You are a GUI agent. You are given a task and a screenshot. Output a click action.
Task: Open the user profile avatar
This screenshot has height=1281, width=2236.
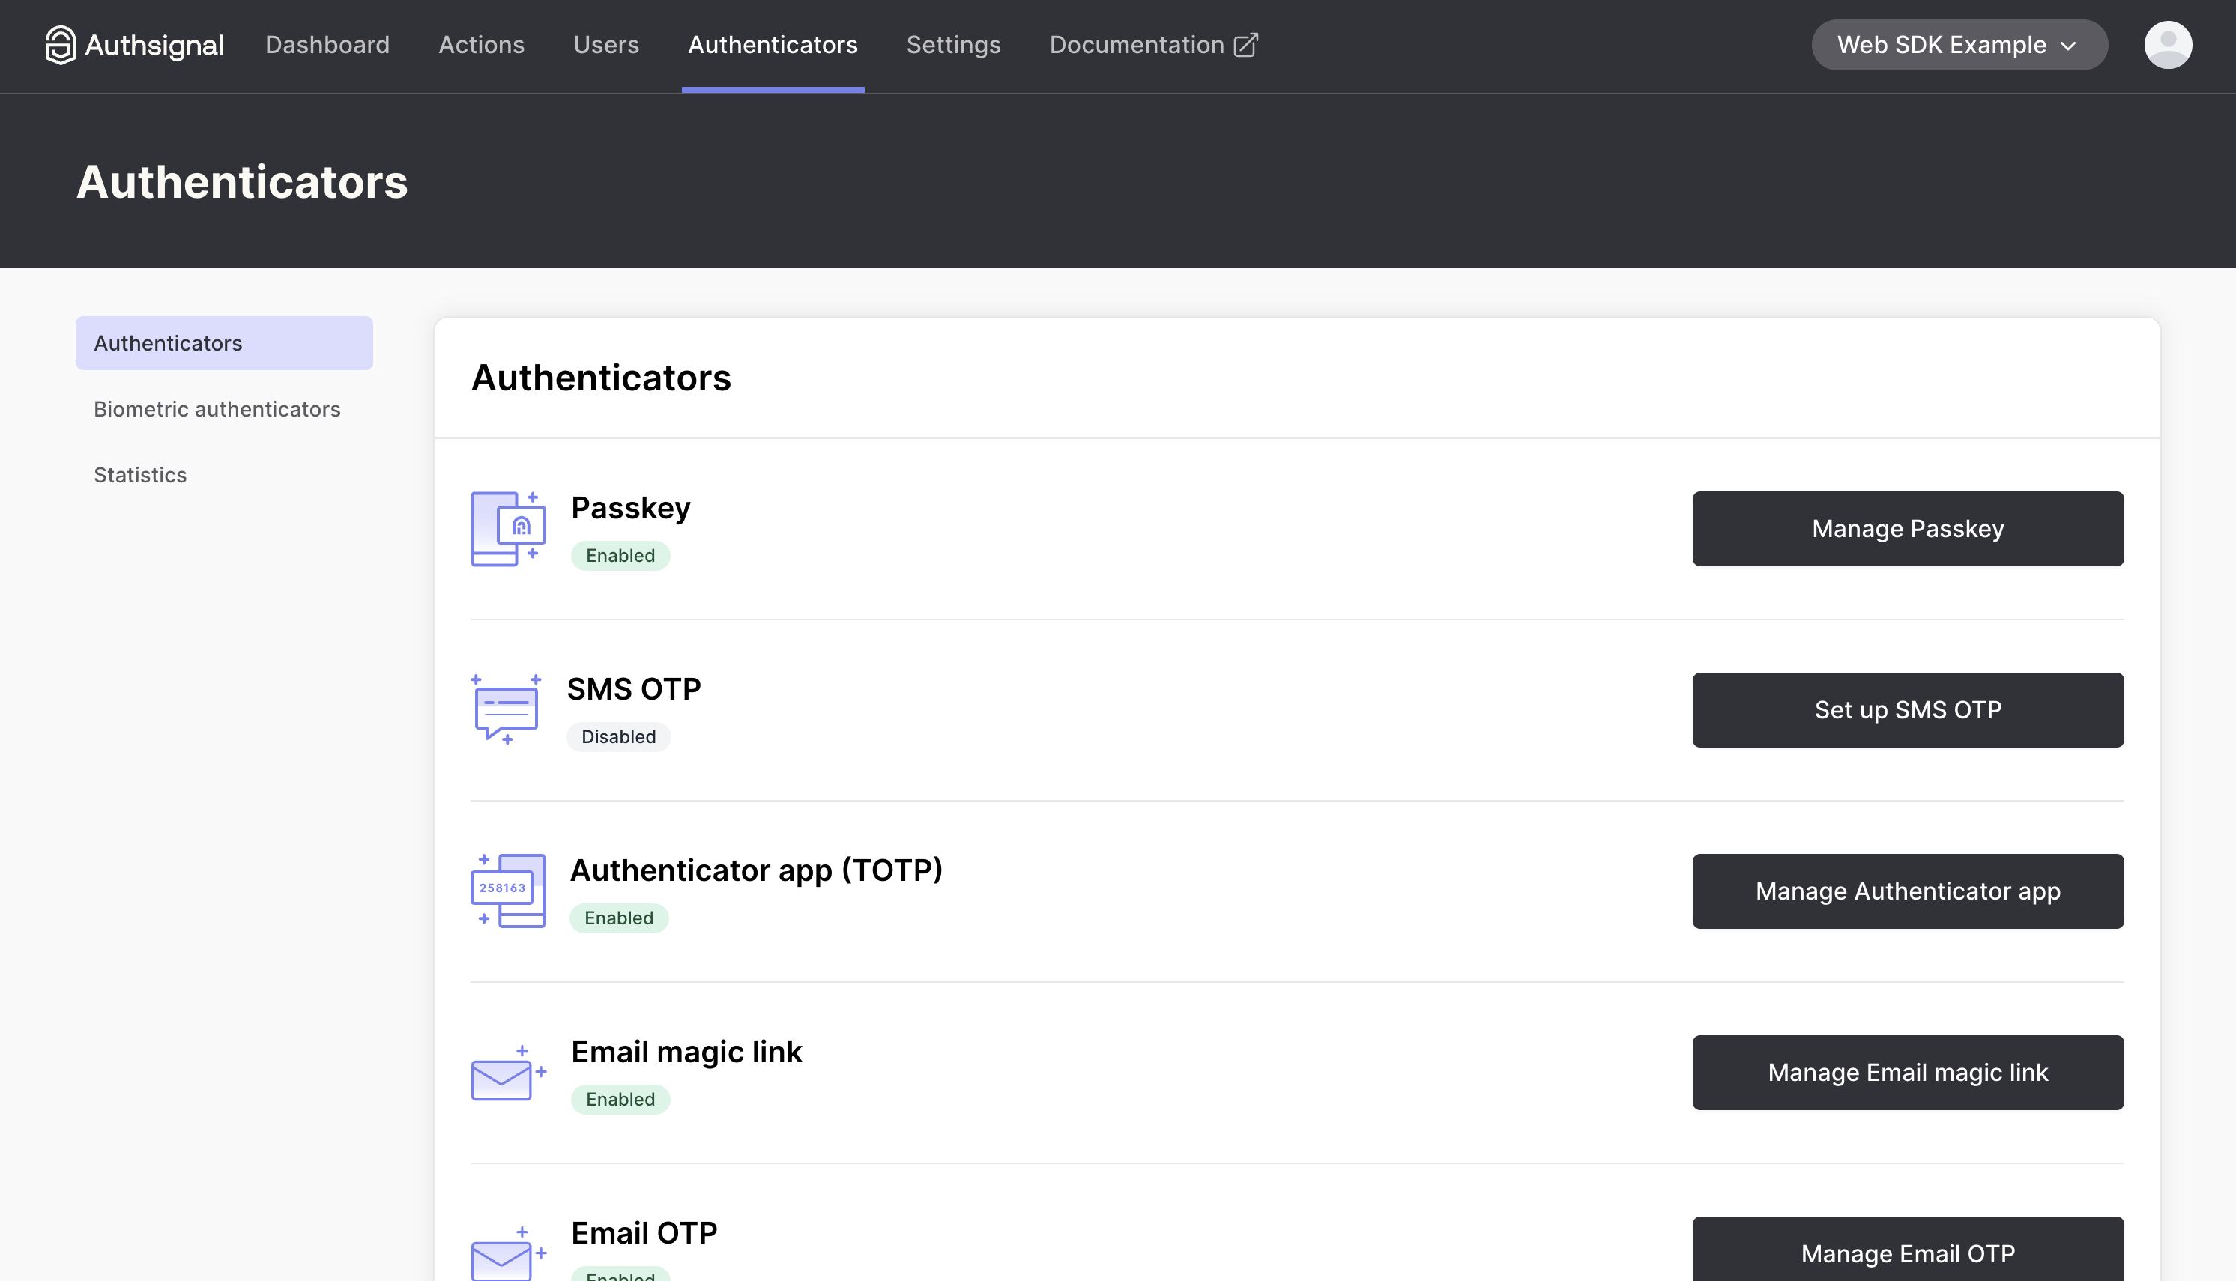click(x=2167, y=45)
